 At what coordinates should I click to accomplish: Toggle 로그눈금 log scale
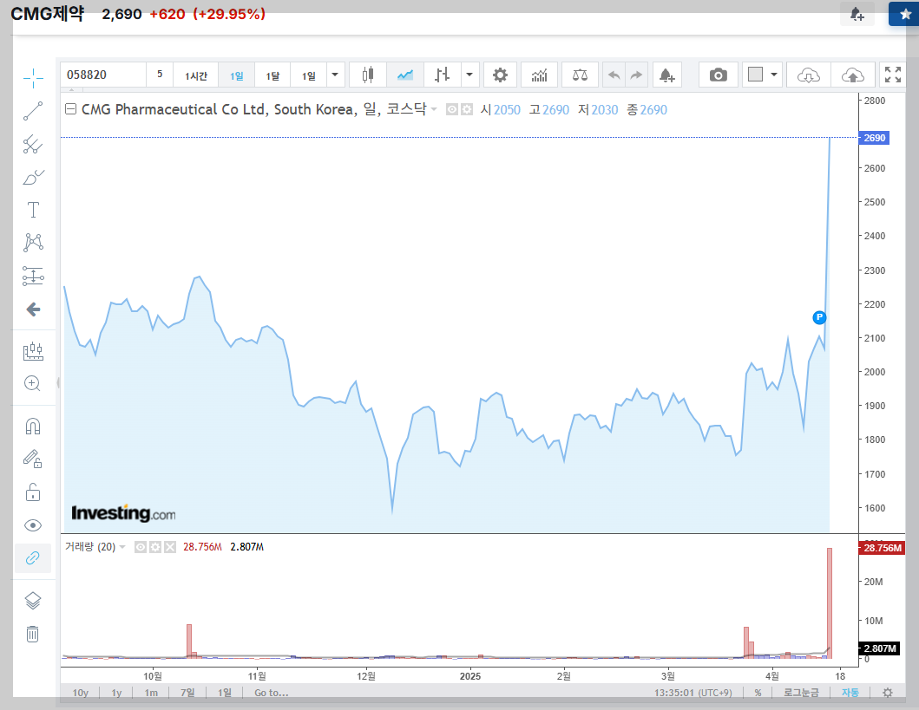tap(801, 693)
